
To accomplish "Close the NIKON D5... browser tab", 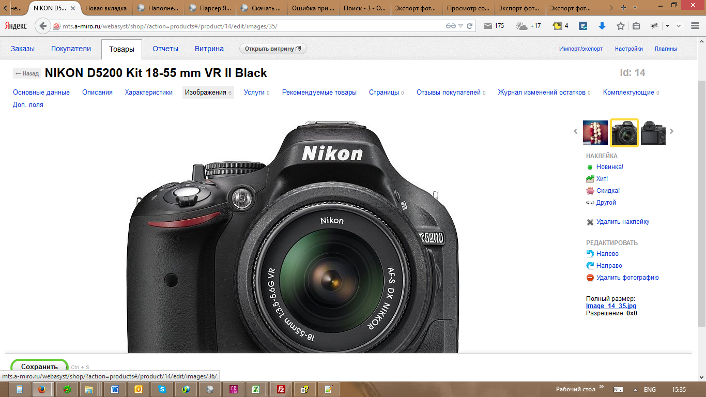I will 72,8.
